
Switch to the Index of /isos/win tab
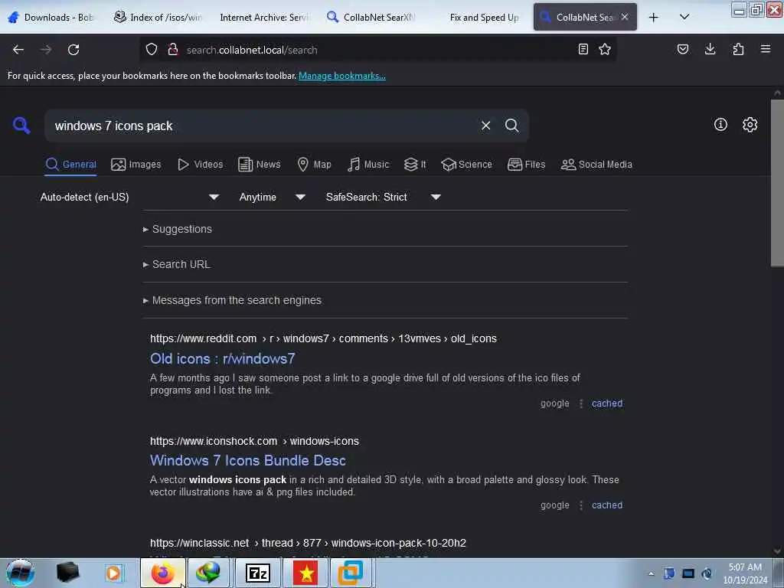158,18
